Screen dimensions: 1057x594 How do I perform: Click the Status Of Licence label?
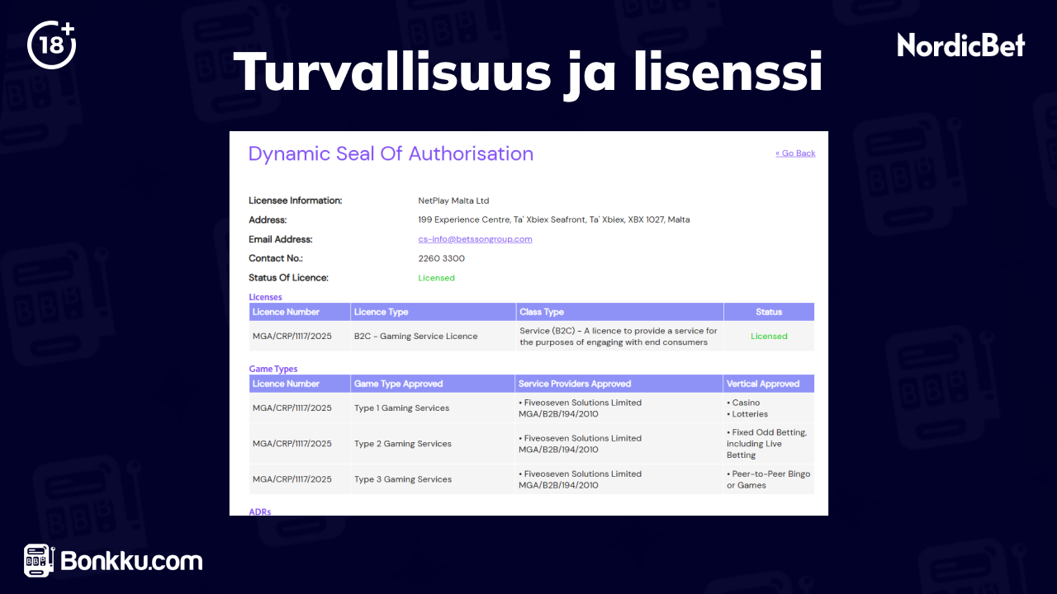[288, 278]
